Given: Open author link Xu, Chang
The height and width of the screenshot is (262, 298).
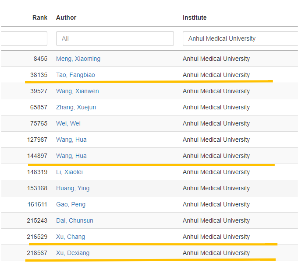Looking at the screenshot, I should pos(70,237).
